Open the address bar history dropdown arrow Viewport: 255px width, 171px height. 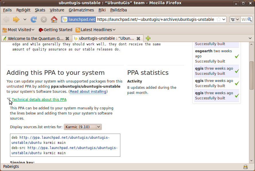point(224,19)
